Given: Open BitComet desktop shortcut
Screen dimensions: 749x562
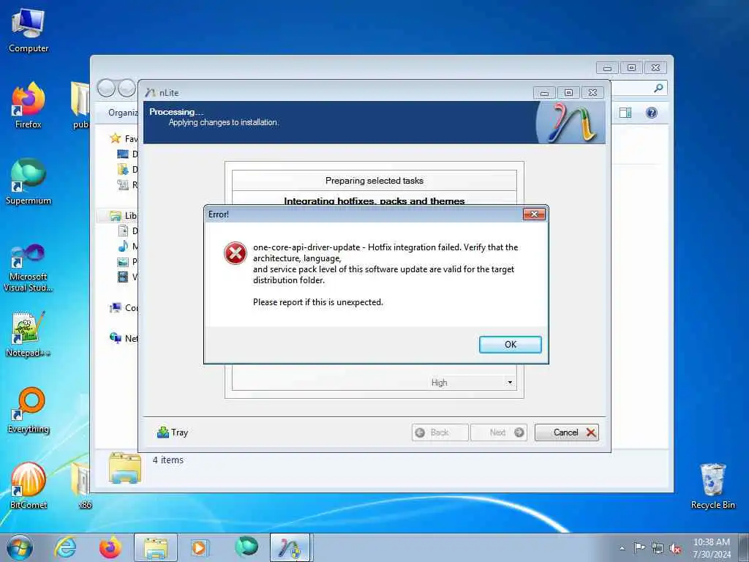Looking at the screenshot, I should pos(29,486).
